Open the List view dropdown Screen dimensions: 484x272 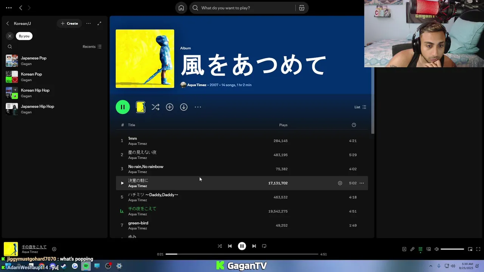tap(360, 107)
